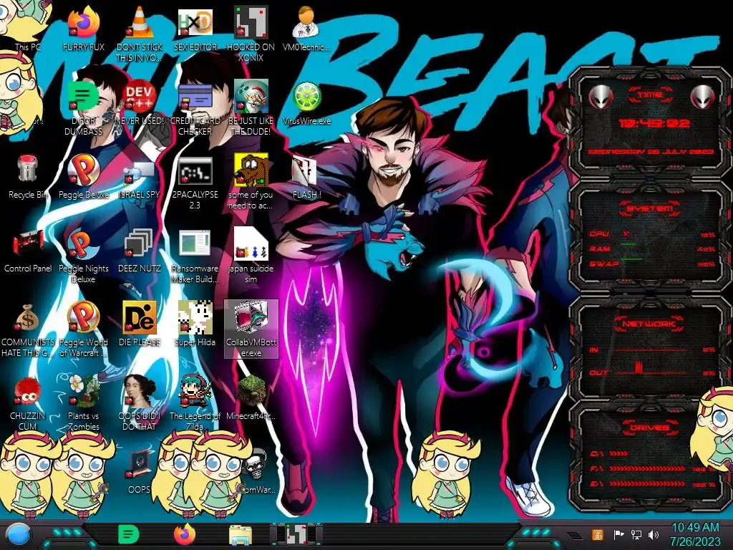733x550 pixels.
Task: Open the taskbar clock showing 10:49 AM
Action: pos(695,534)
